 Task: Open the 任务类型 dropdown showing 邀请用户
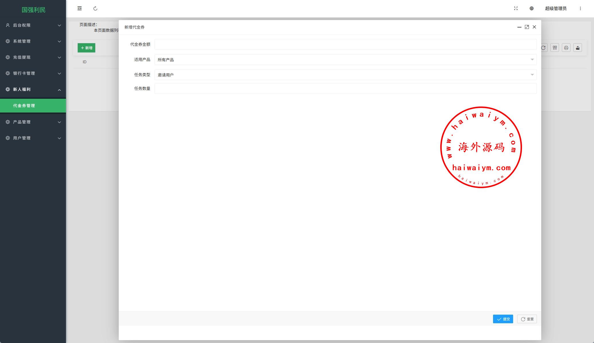(x=345, y=75)
